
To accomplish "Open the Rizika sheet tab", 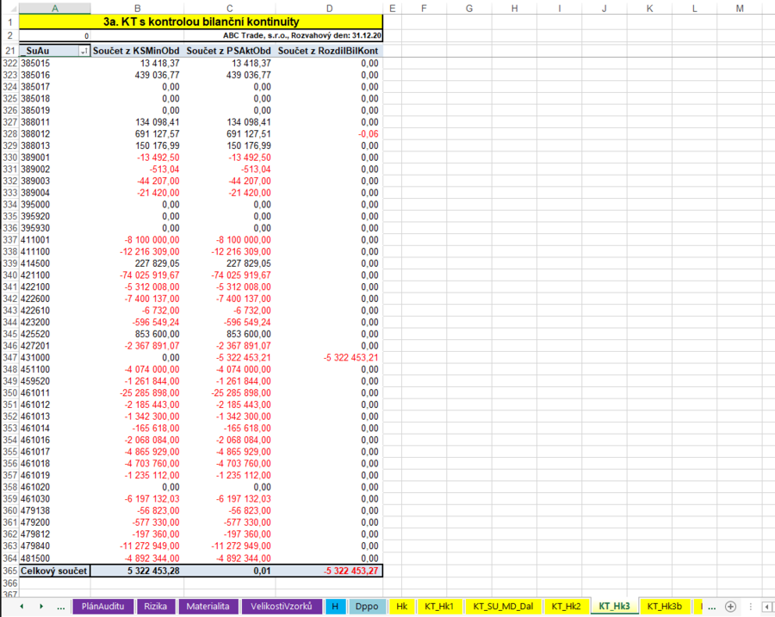I will click(156, 606).
